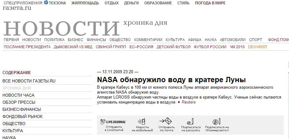The height and width of the screenshot is (139, 289).
Task: Open the Свиной грипп topic link
Action: tap(111, 47)
